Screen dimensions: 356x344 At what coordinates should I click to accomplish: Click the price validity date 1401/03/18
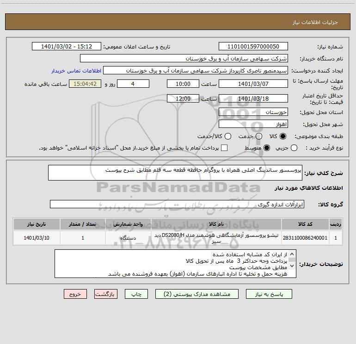point(253,98)
